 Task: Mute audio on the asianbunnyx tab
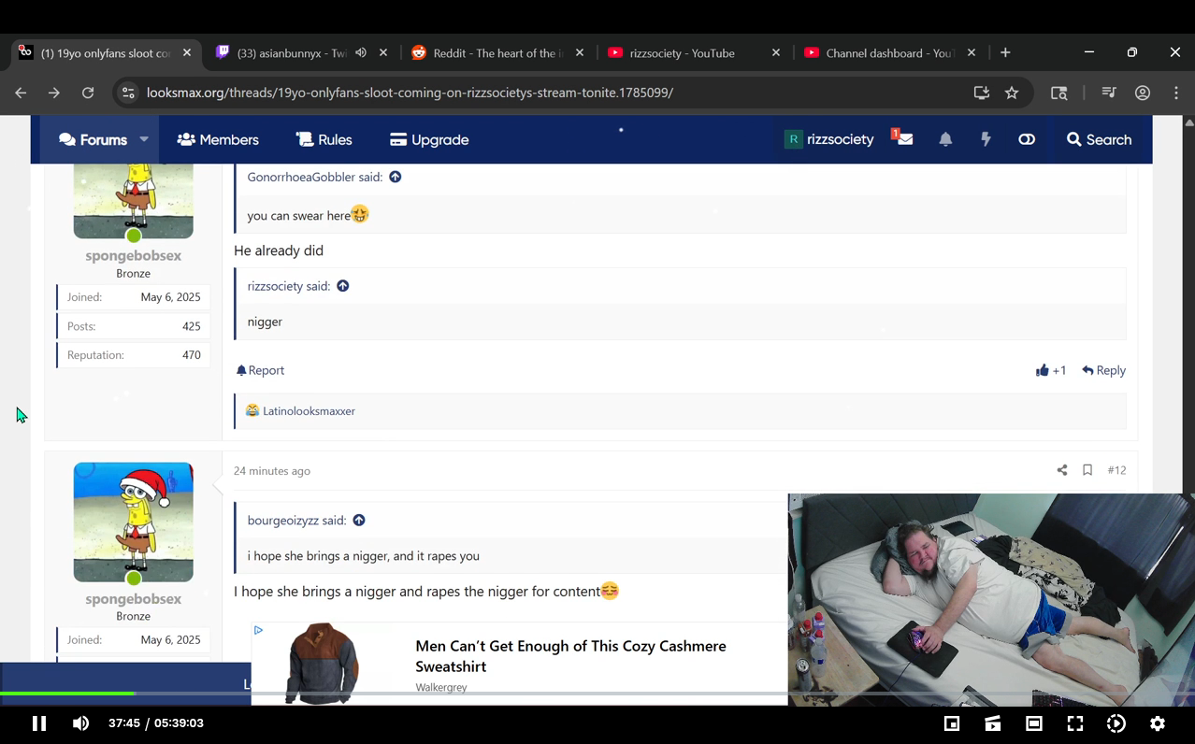361,53
